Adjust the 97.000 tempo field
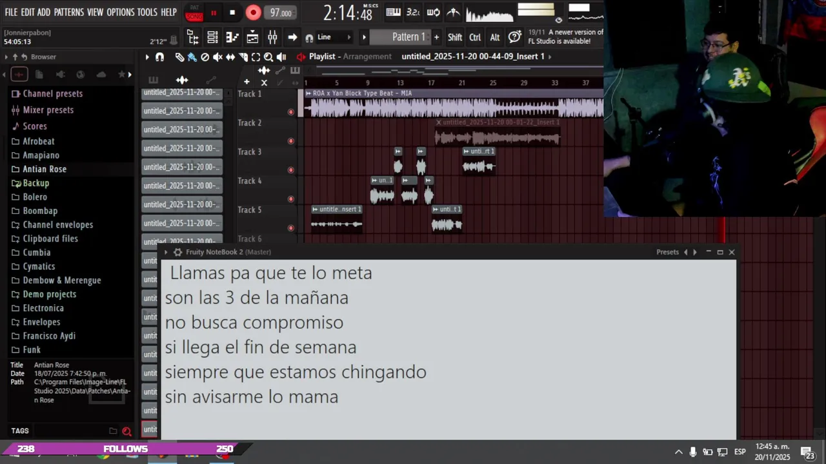Viewport: 826px width, 464px height. [x=281, y=13]
